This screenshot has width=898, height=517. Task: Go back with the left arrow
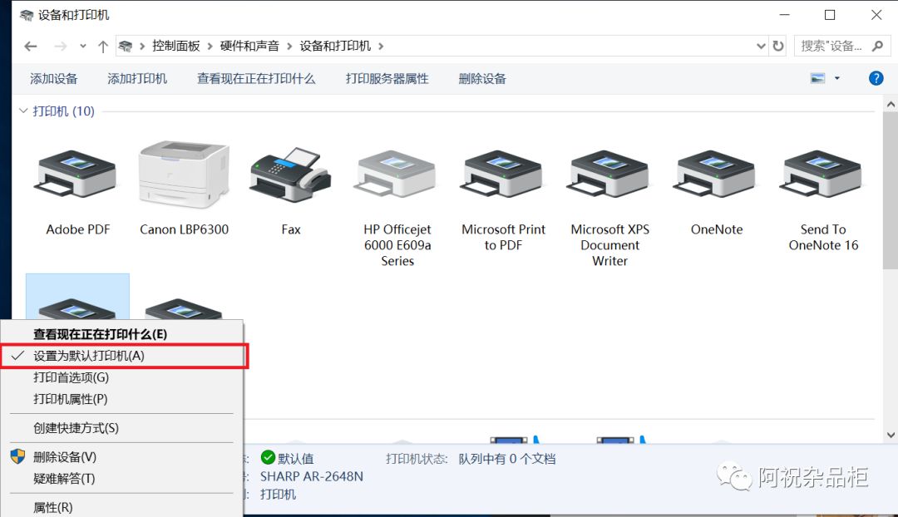31,47
